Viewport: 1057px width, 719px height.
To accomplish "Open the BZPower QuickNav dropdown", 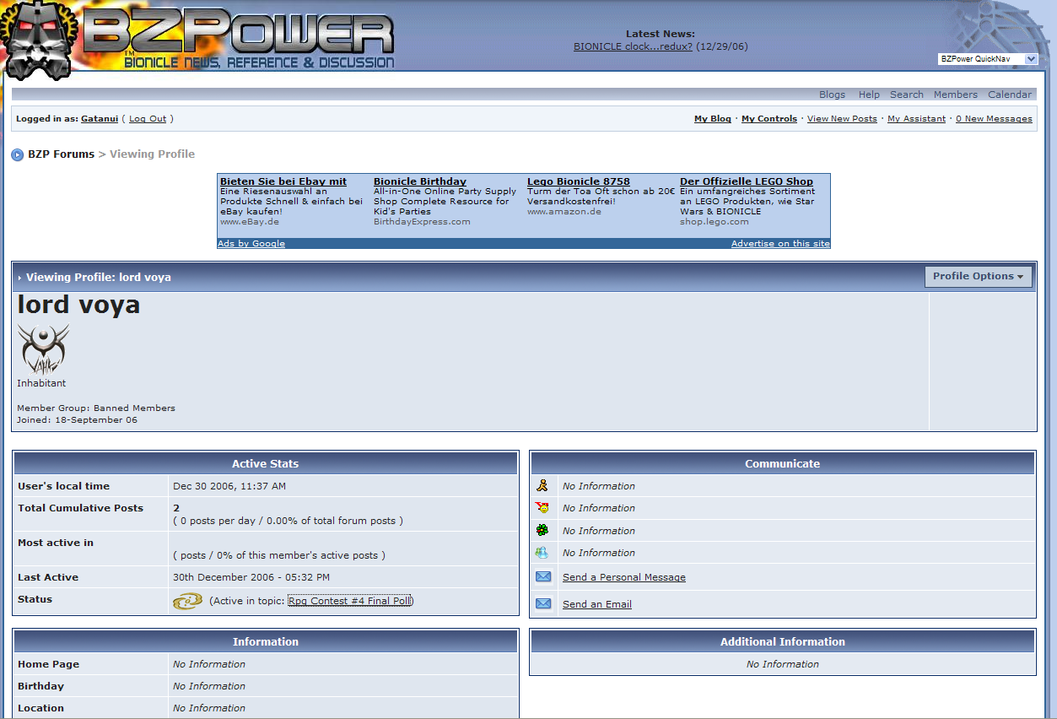I will pyautogui.click(x=988, y=59).
